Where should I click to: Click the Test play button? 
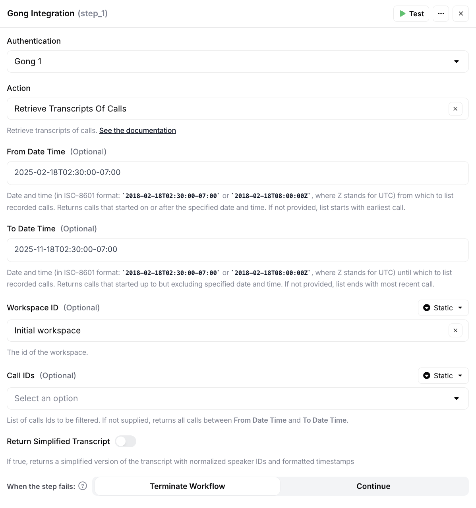coord(411,13)
